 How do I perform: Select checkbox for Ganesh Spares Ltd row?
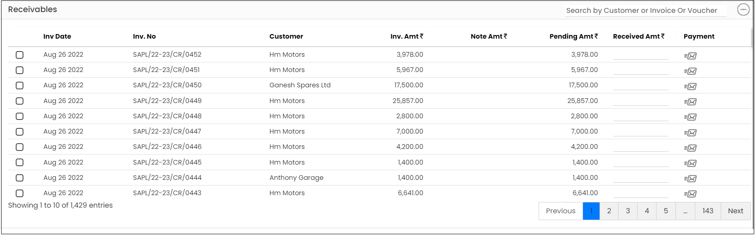(x=19, y=86)
